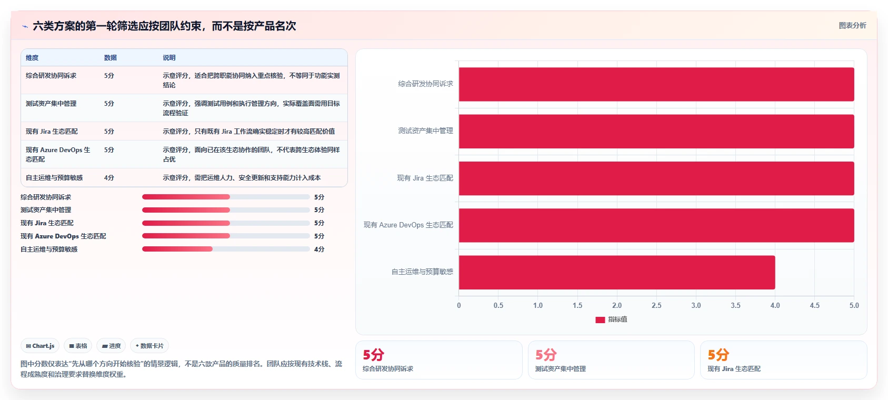
Task: Click table cell 现有 Azure DevOps 生态匹配
Action: click(x=58, y=155)
